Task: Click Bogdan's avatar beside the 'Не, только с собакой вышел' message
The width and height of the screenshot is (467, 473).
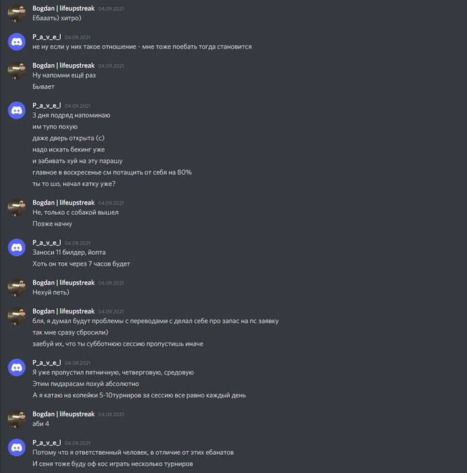Action: [17, 207]
